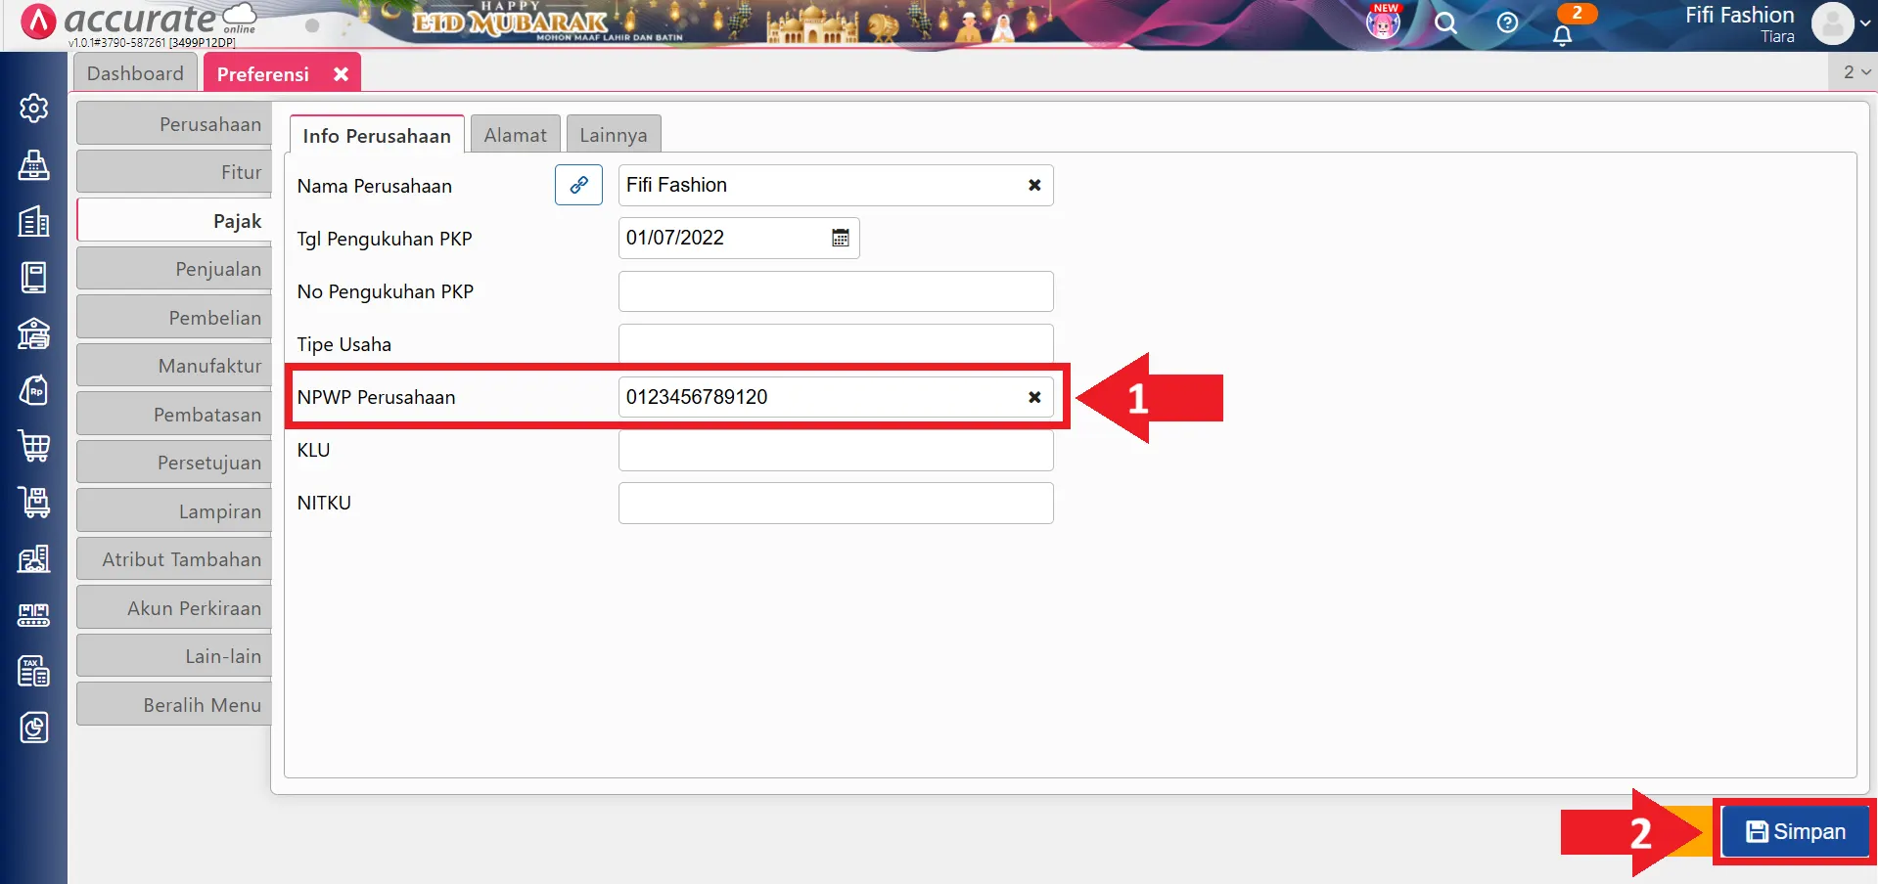Click the help question mark icon
The height and width of the screenshot is (884, 1878).
[x=1507, y=23]
